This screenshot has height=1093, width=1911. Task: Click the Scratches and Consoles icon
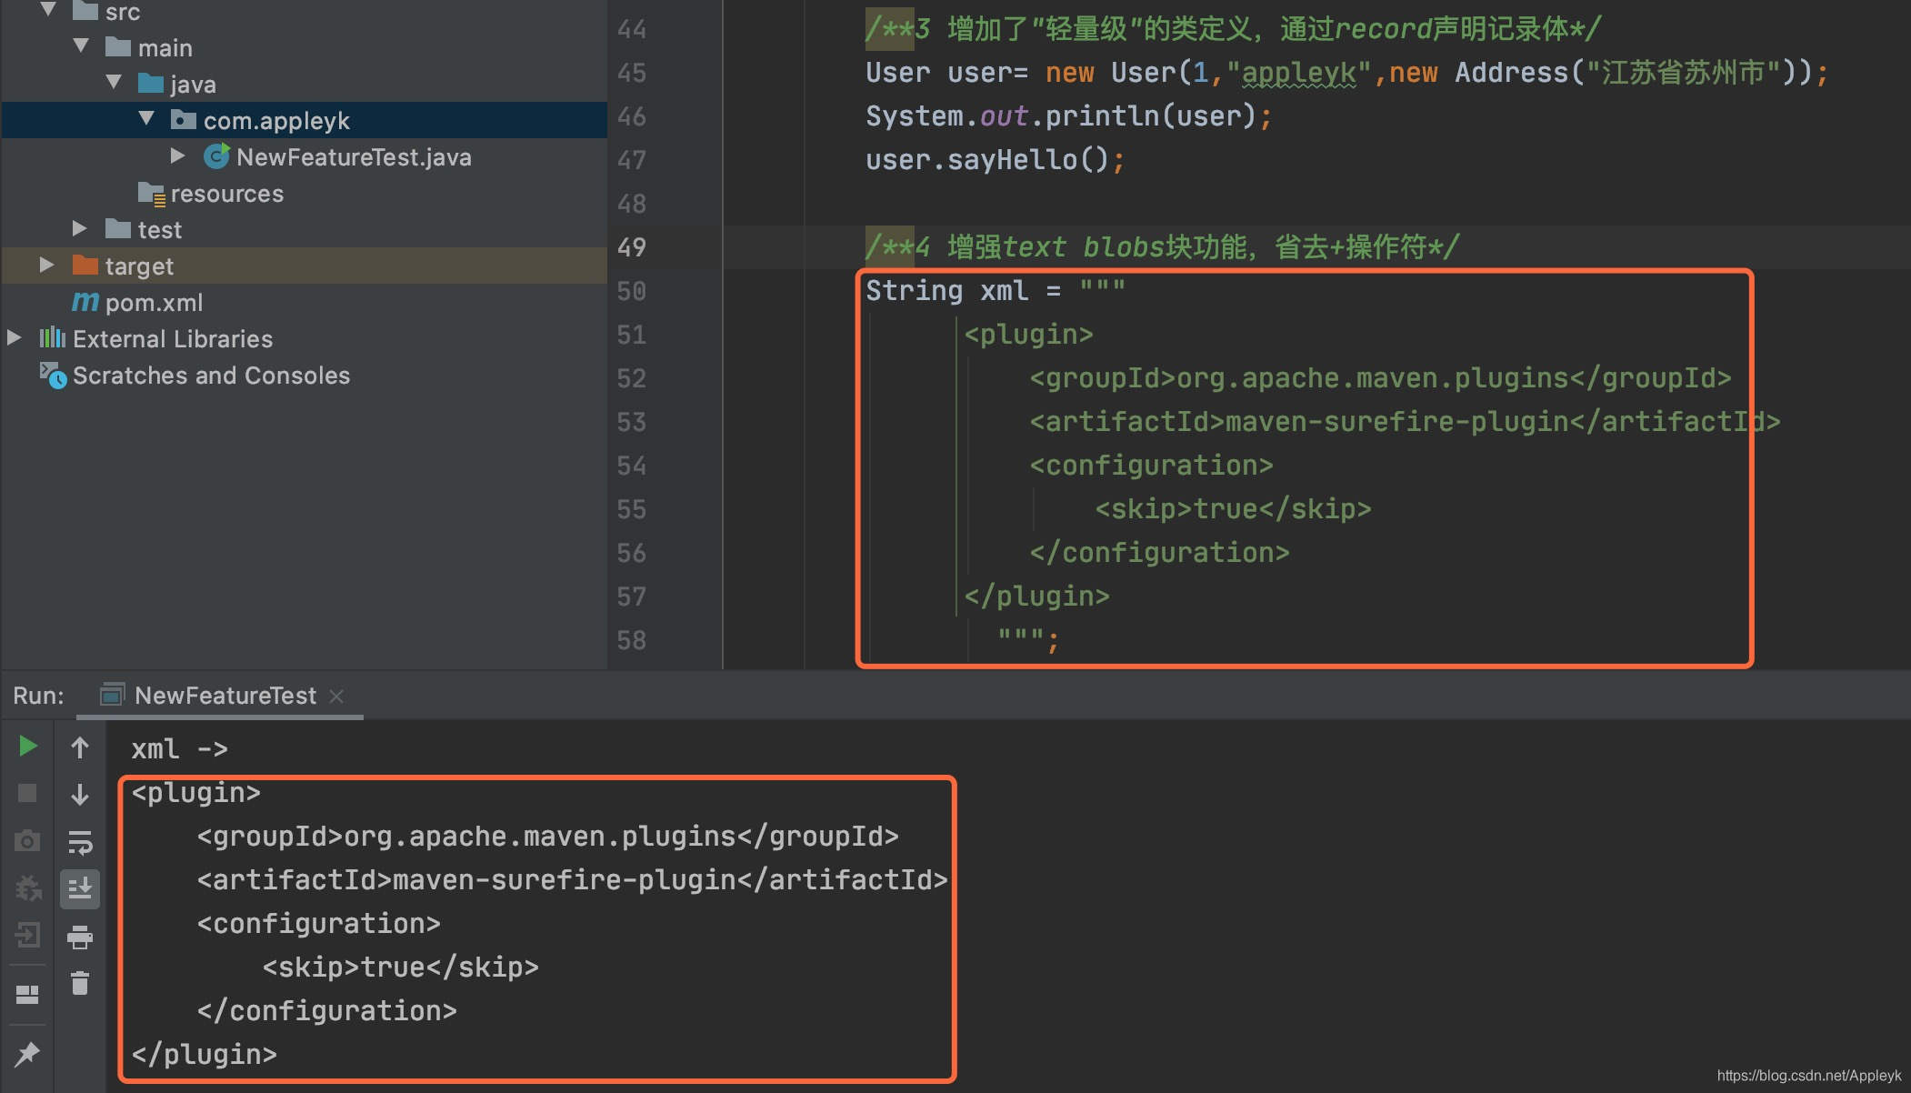[x=53, y=375]
